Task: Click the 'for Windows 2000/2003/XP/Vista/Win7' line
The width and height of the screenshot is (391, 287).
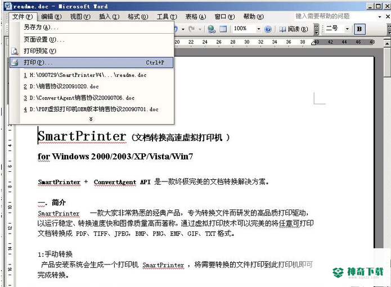Action: (x=115, y=157)
